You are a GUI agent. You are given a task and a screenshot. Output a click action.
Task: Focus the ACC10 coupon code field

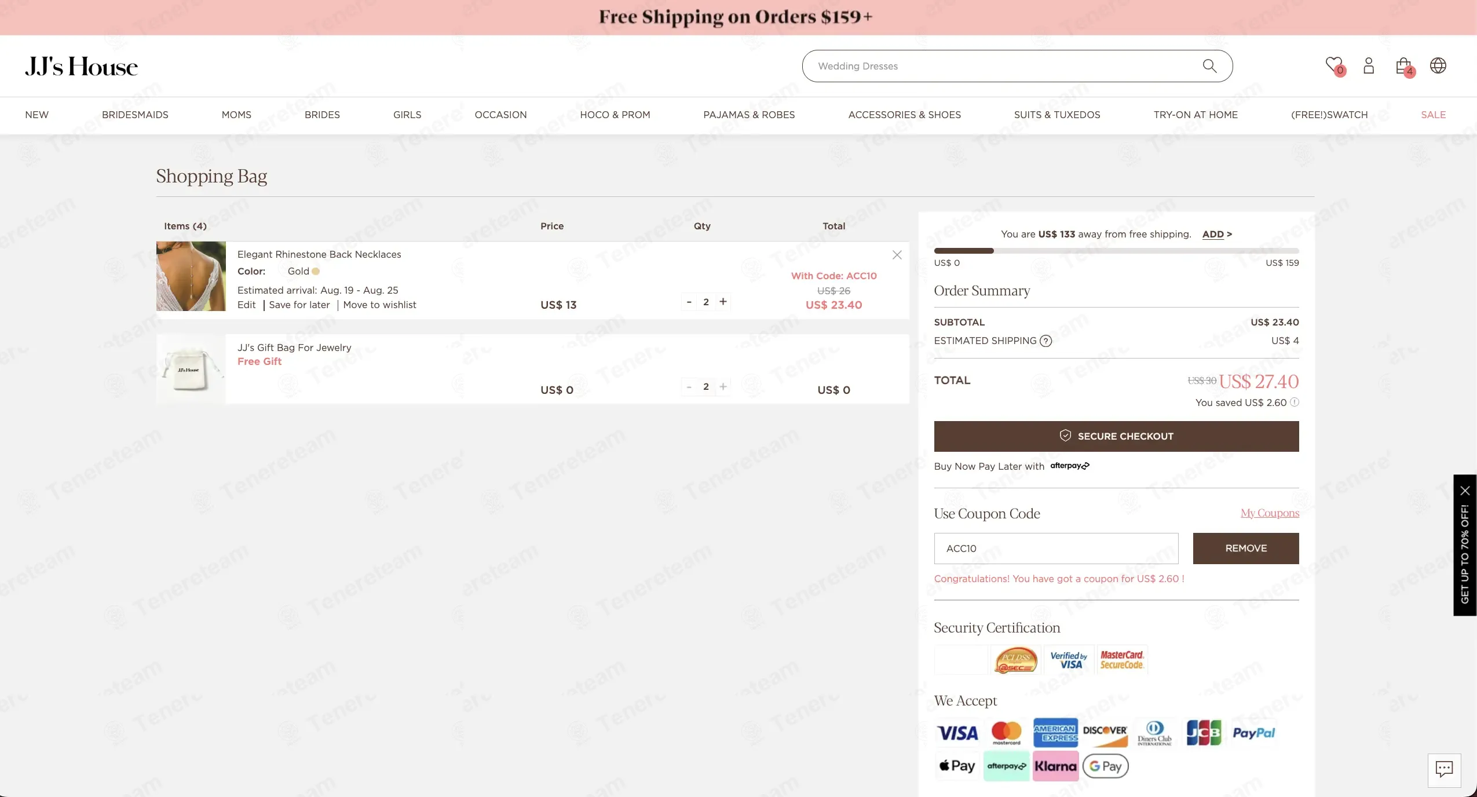pos(1056,549)
